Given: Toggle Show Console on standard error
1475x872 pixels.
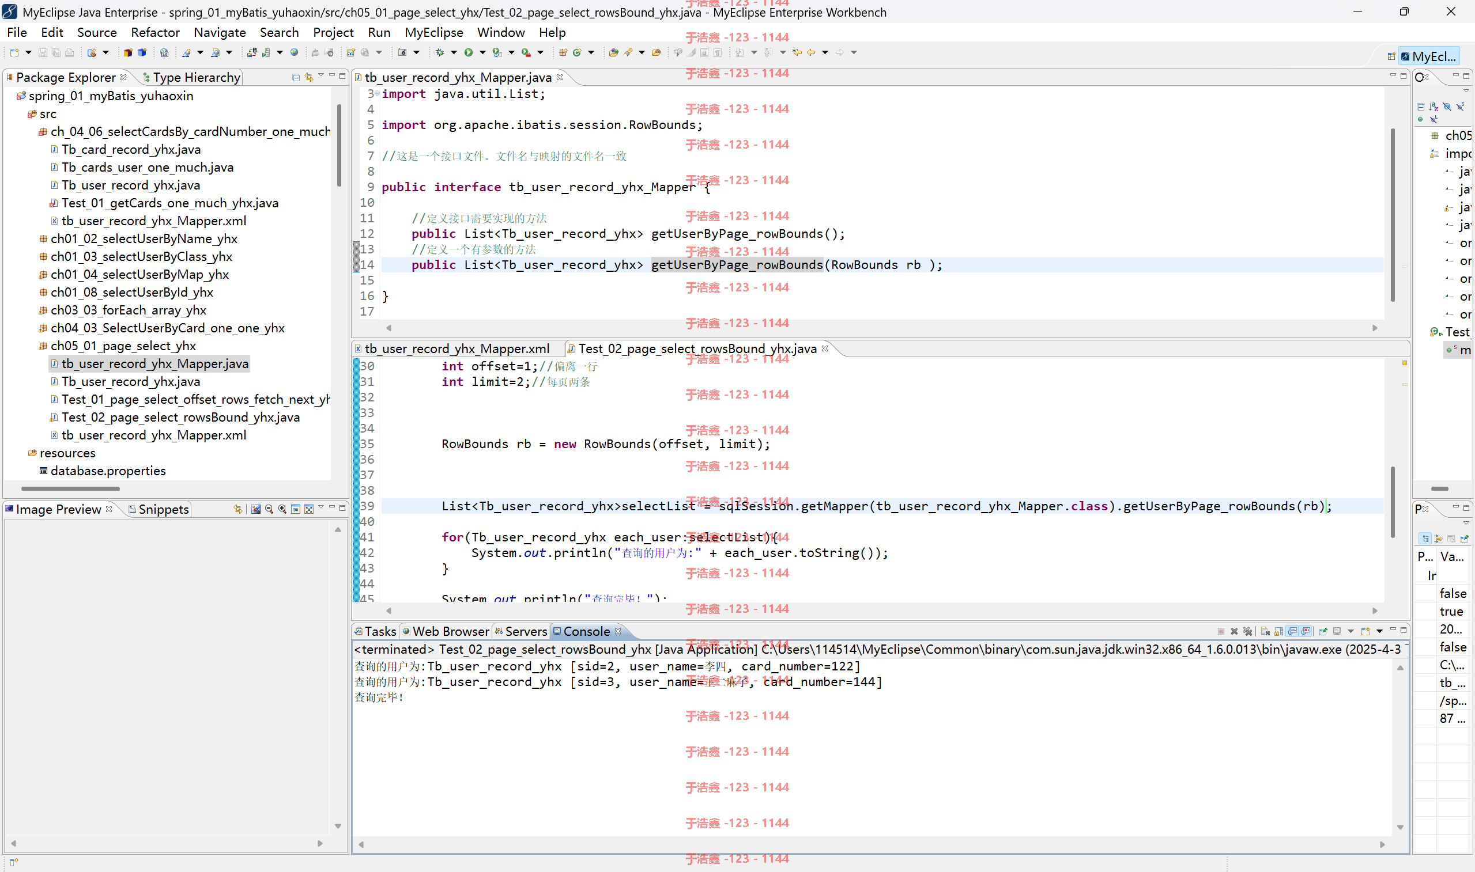Looking at the screenshot, I should (x=1306, y=632).
